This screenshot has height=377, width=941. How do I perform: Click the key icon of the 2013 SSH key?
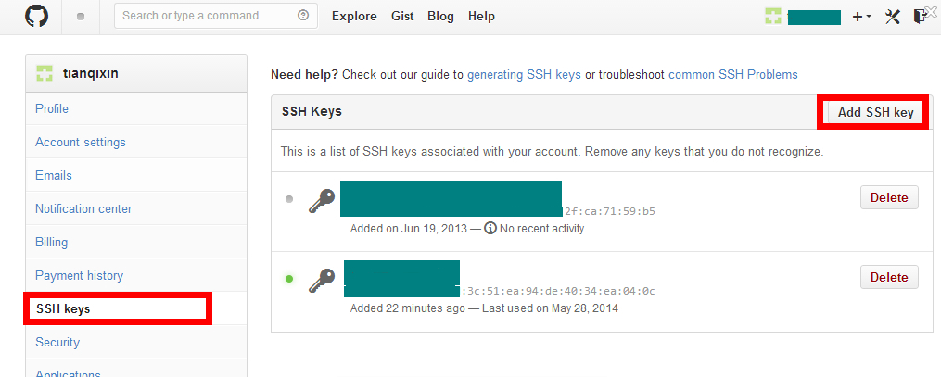click(x=322, y=200)
